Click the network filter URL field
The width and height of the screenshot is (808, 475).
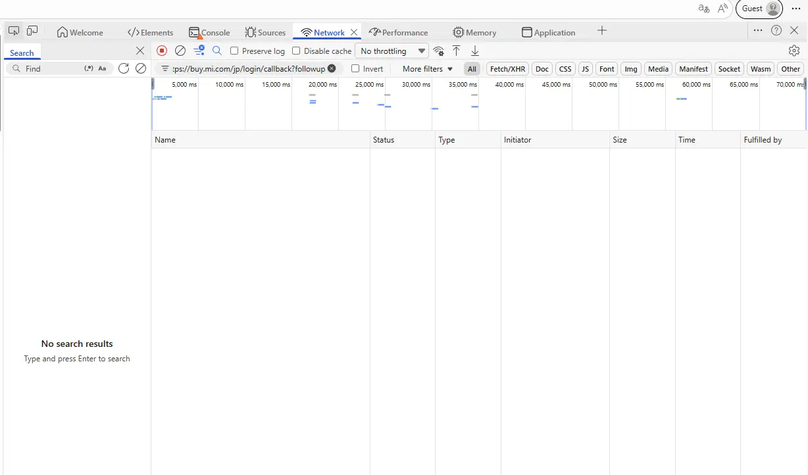(x=249, y=68)
